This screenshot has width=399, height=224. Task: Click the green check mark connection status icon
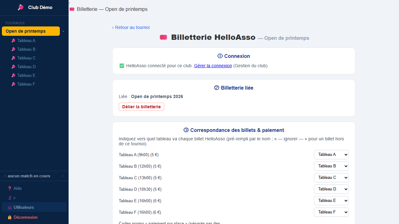click(122, 66)
